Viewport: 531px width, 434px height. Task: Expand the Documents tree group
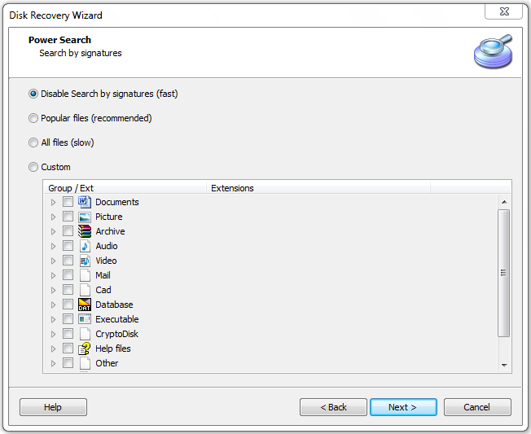point(54,202)
